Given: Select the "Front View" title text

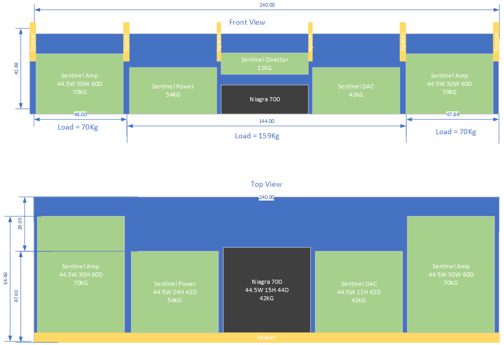Looking at the screenshot, I should click(x=247, y=22).
